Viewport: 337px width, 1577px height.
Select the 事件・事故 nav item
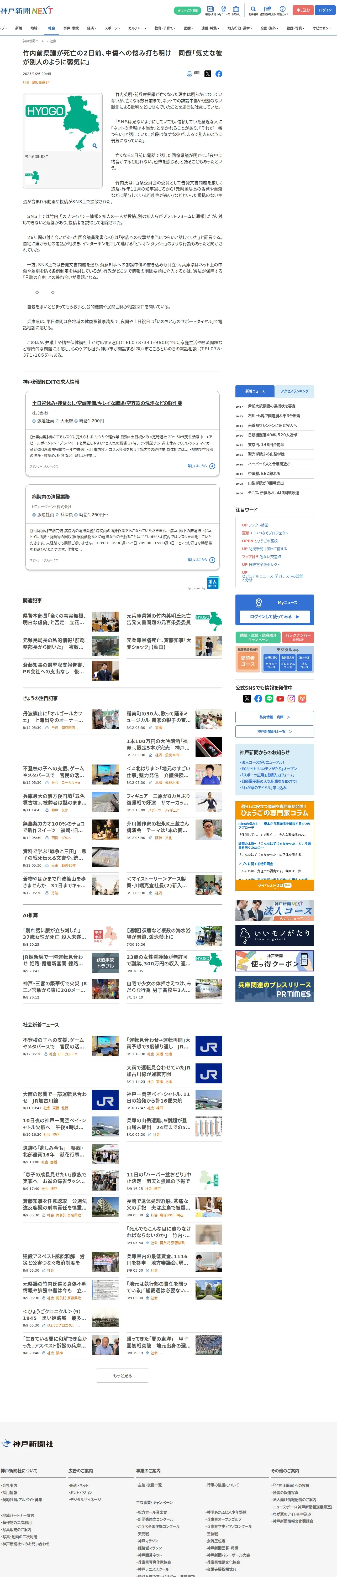(x=71, y=28)
